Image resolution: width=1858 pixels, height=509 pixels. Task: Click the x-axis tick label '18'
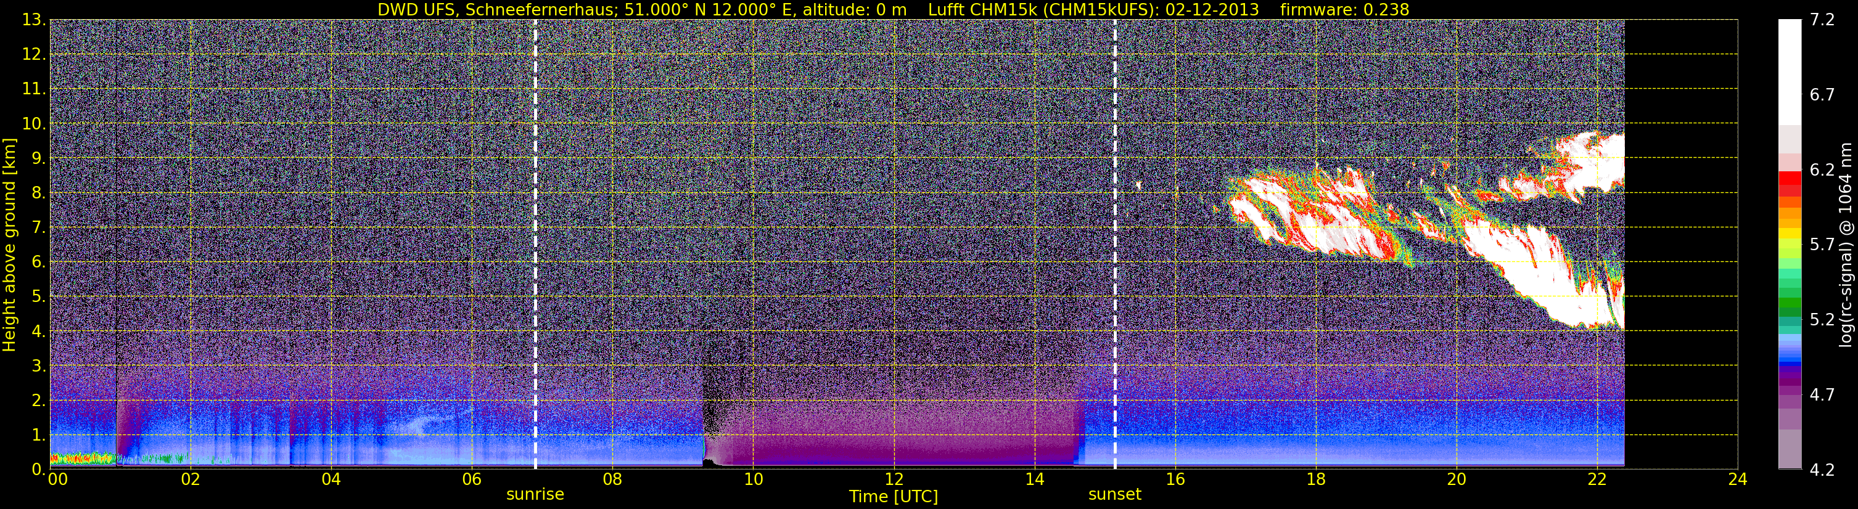(1315, 479)
